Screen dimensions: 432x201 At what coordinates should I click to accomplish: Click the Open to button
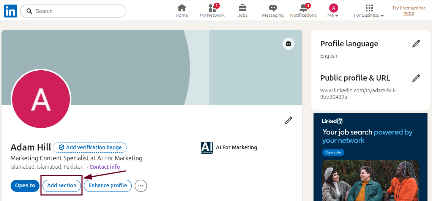pos(25,185)
